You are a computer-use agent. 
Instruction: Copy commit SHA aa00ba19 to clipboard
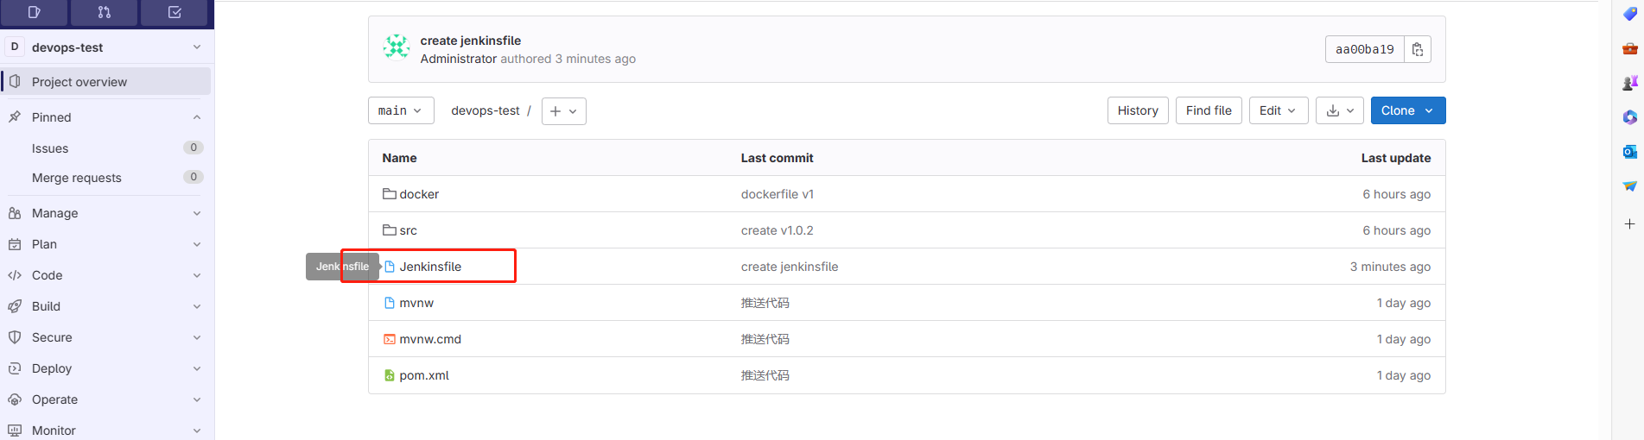(x=1417, y=50)
